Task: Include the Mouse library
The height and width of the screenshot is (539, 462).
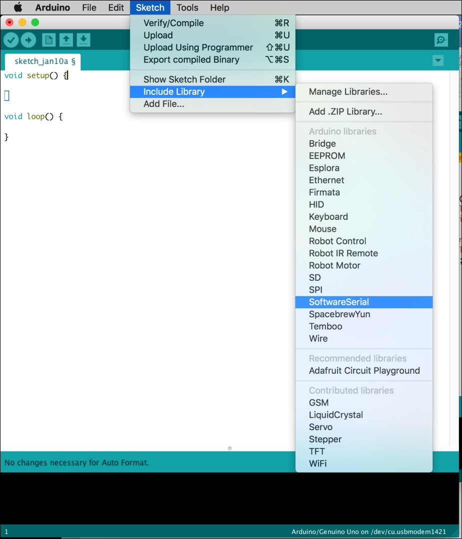Action: point(364,229)
